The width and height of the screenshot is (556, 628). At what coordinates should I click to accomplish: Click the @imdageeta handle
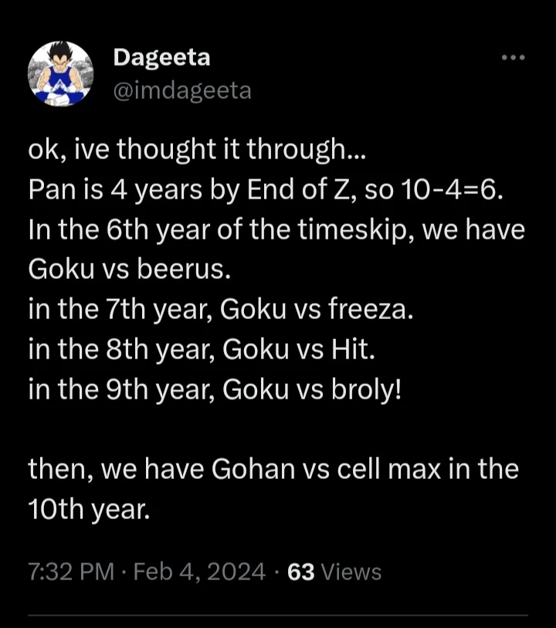183,90
